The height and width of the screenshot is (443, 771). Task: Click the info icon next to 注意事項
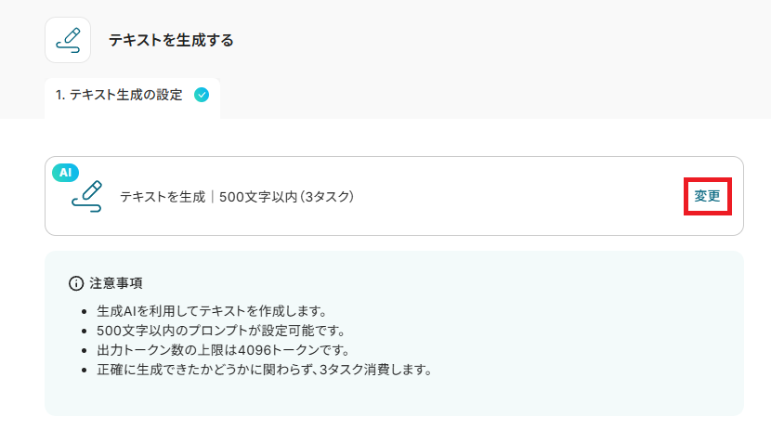76,283
